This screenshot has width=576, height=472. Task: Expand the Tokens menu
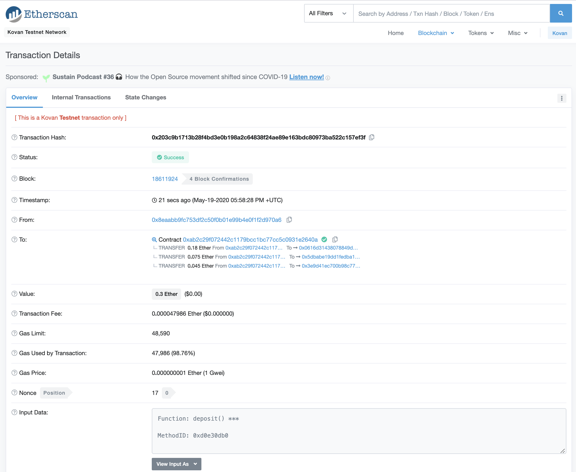coord(481,33)
